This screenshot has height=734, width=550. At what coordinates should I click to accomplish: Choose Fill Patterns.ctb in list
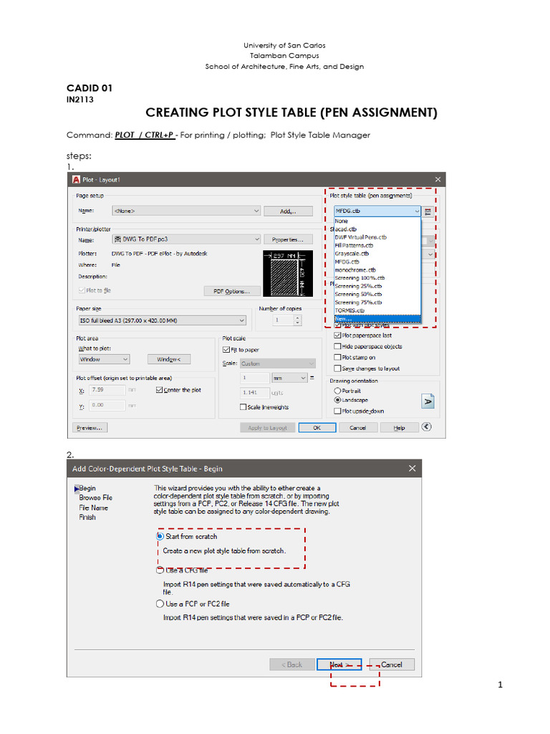coord(377,245)
